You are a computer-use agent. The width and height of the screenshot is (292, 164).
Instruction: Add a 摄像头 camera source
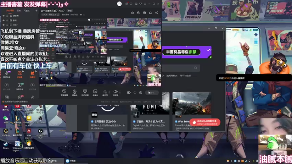pos(74,93)
